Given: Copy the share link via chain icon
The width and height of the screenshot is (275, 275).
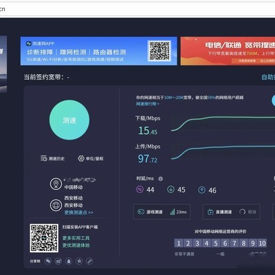Looking at the screenshot, I should [89, 261].
